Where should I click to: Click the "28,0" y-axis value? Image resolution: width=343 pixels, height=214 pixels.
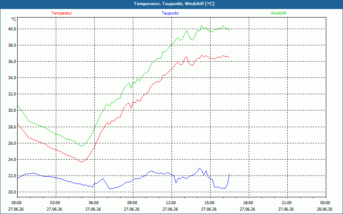12,127
